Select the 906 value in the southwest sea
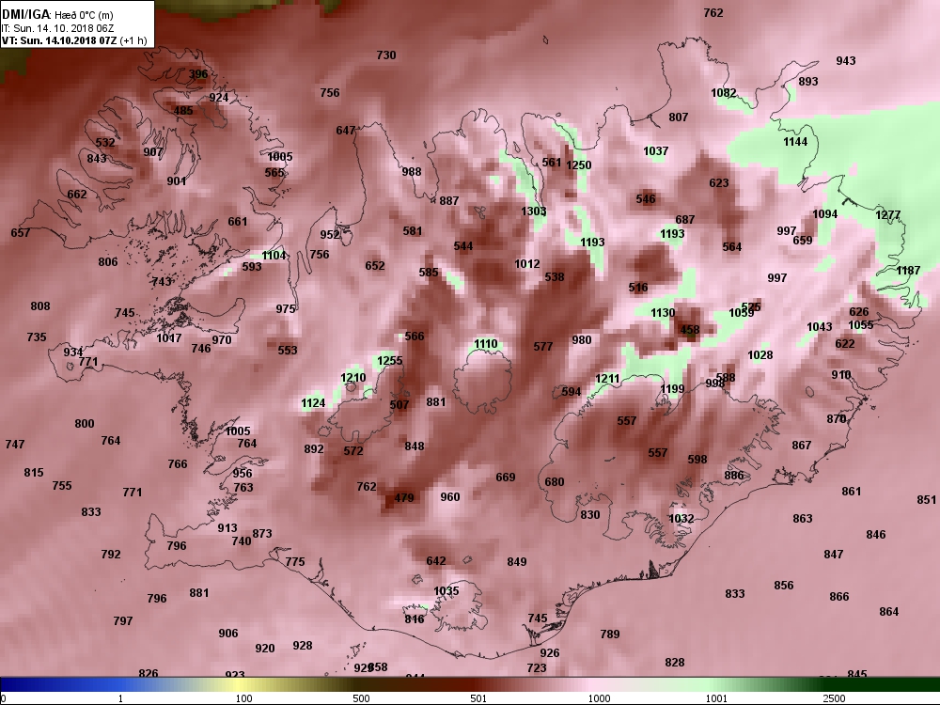940x705 pixels. tap(227, 634)
